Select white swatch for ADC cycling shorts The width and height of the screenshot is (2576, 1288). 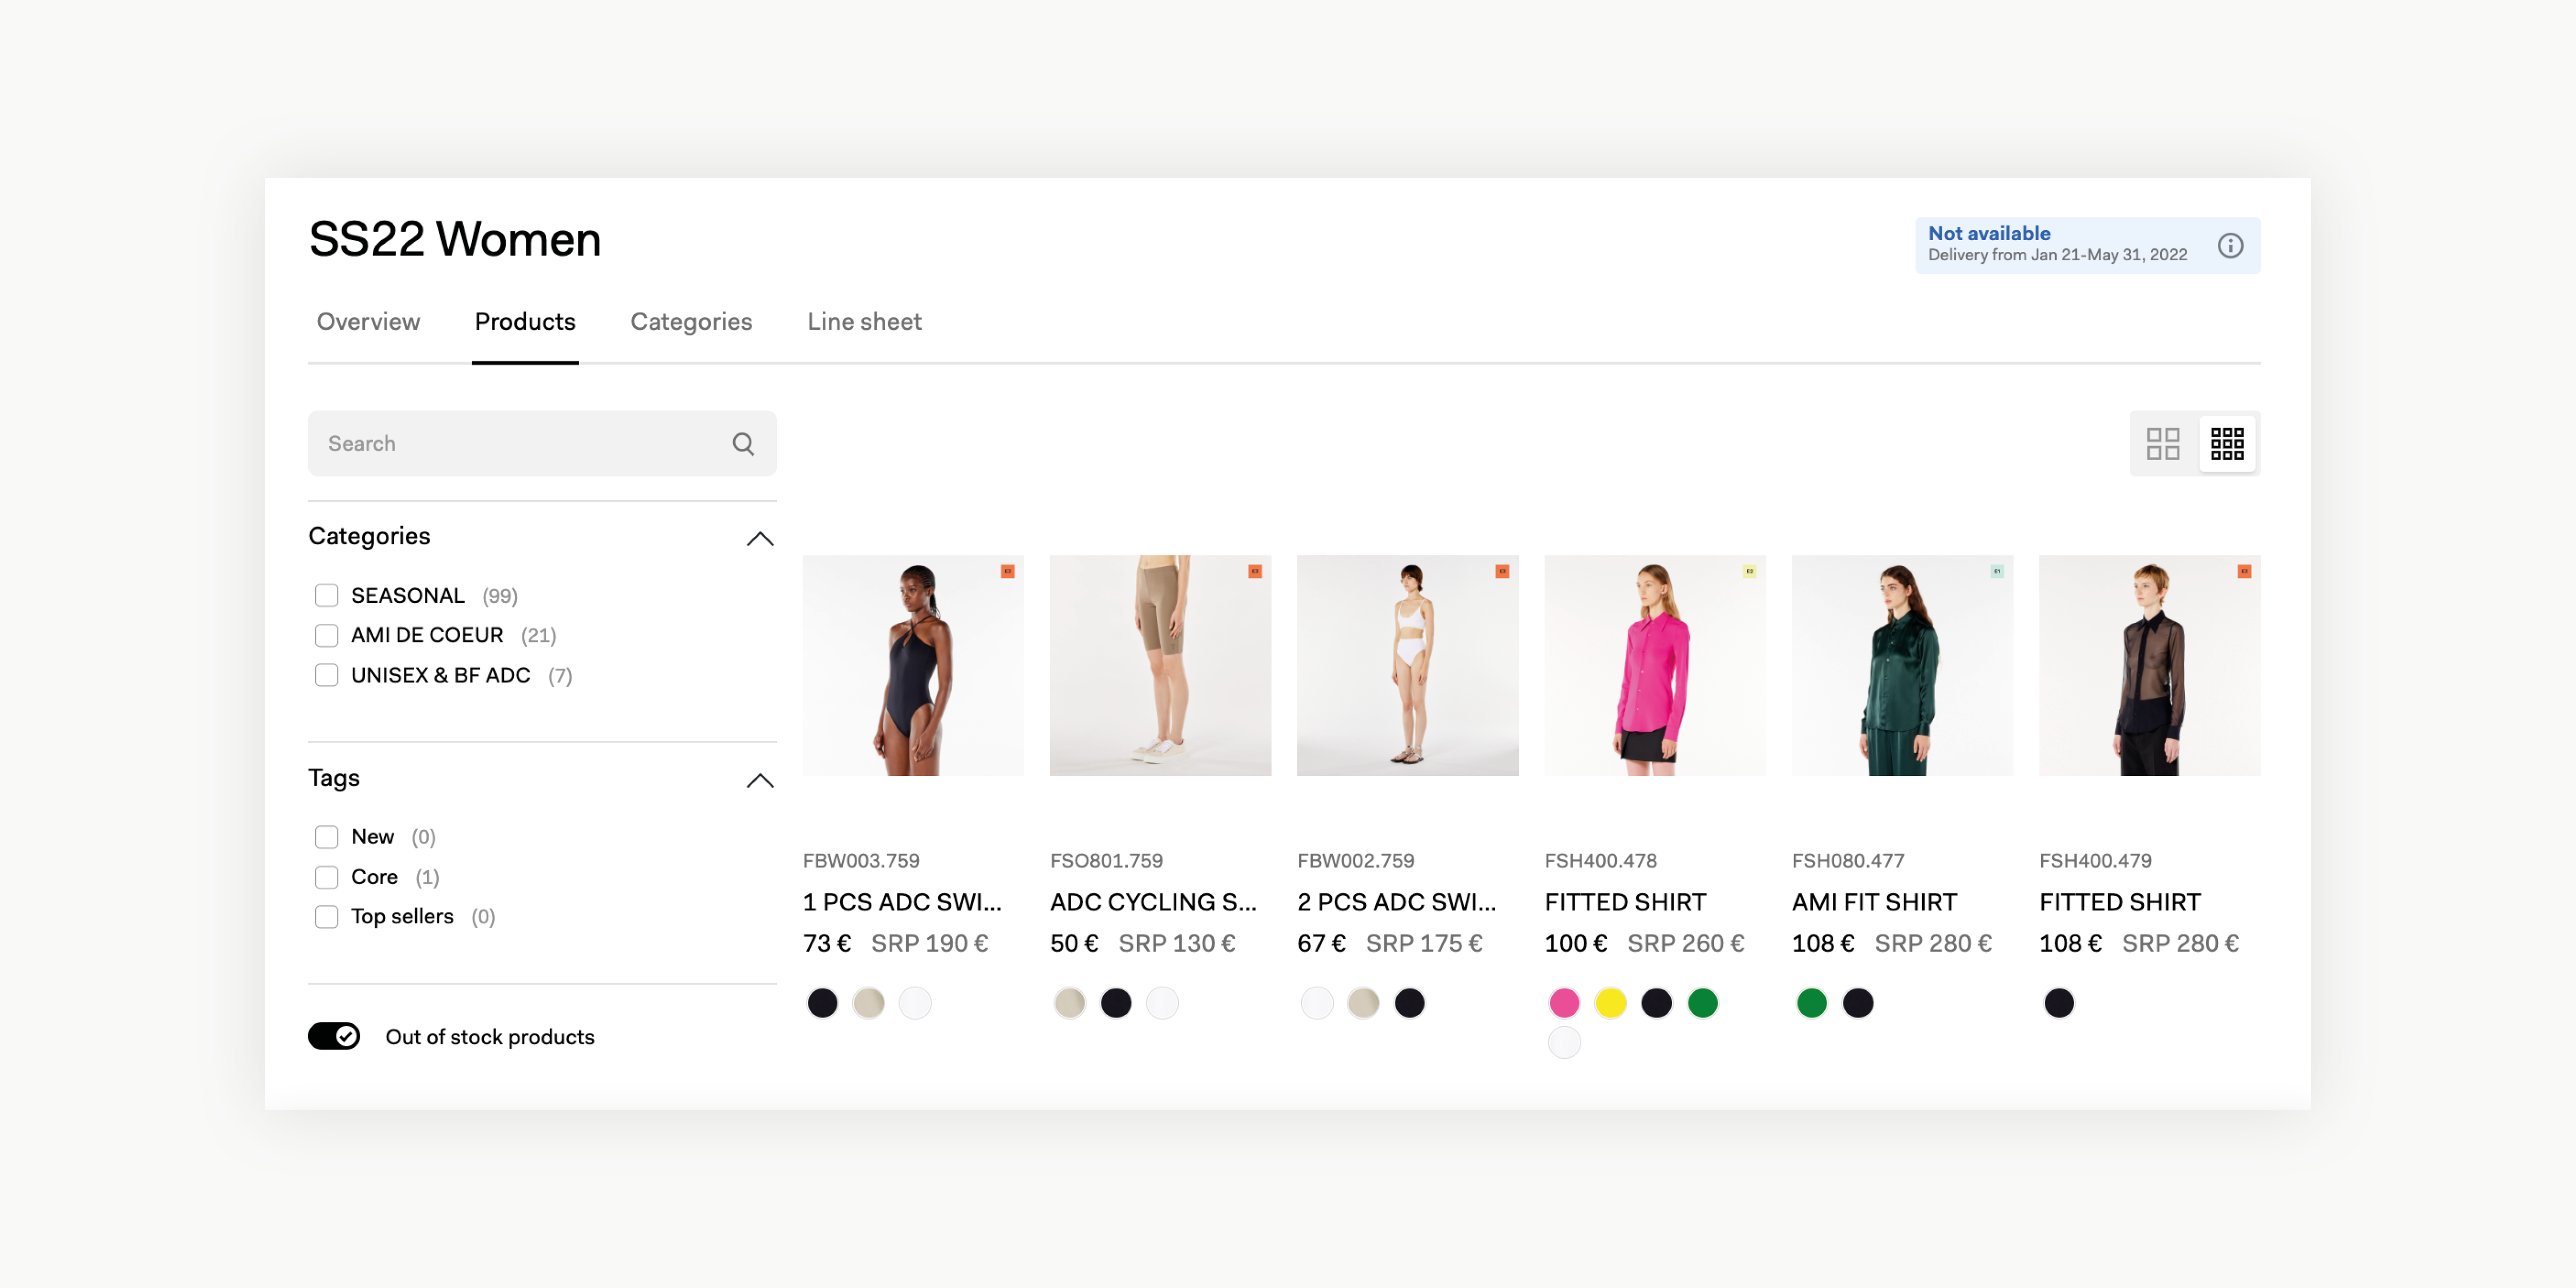[1161, 1002]
